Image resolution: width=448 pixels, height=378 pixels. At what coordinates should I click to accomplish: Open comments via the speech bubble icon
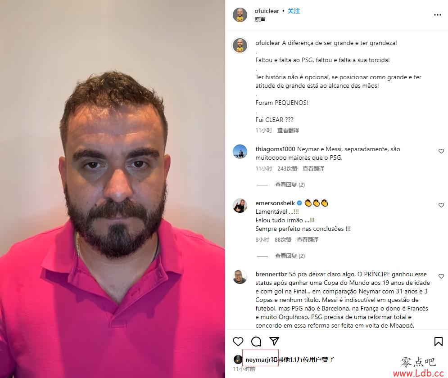256,342
